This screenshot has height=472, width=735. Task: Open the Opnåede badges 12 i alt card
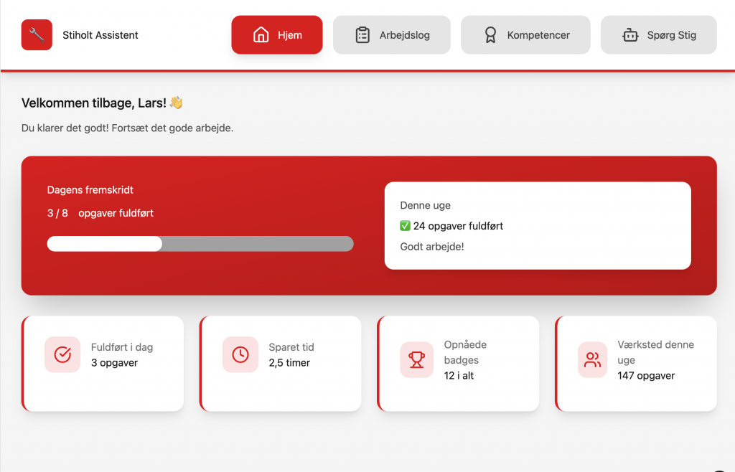pyautogui.click(x=458, y=364)
